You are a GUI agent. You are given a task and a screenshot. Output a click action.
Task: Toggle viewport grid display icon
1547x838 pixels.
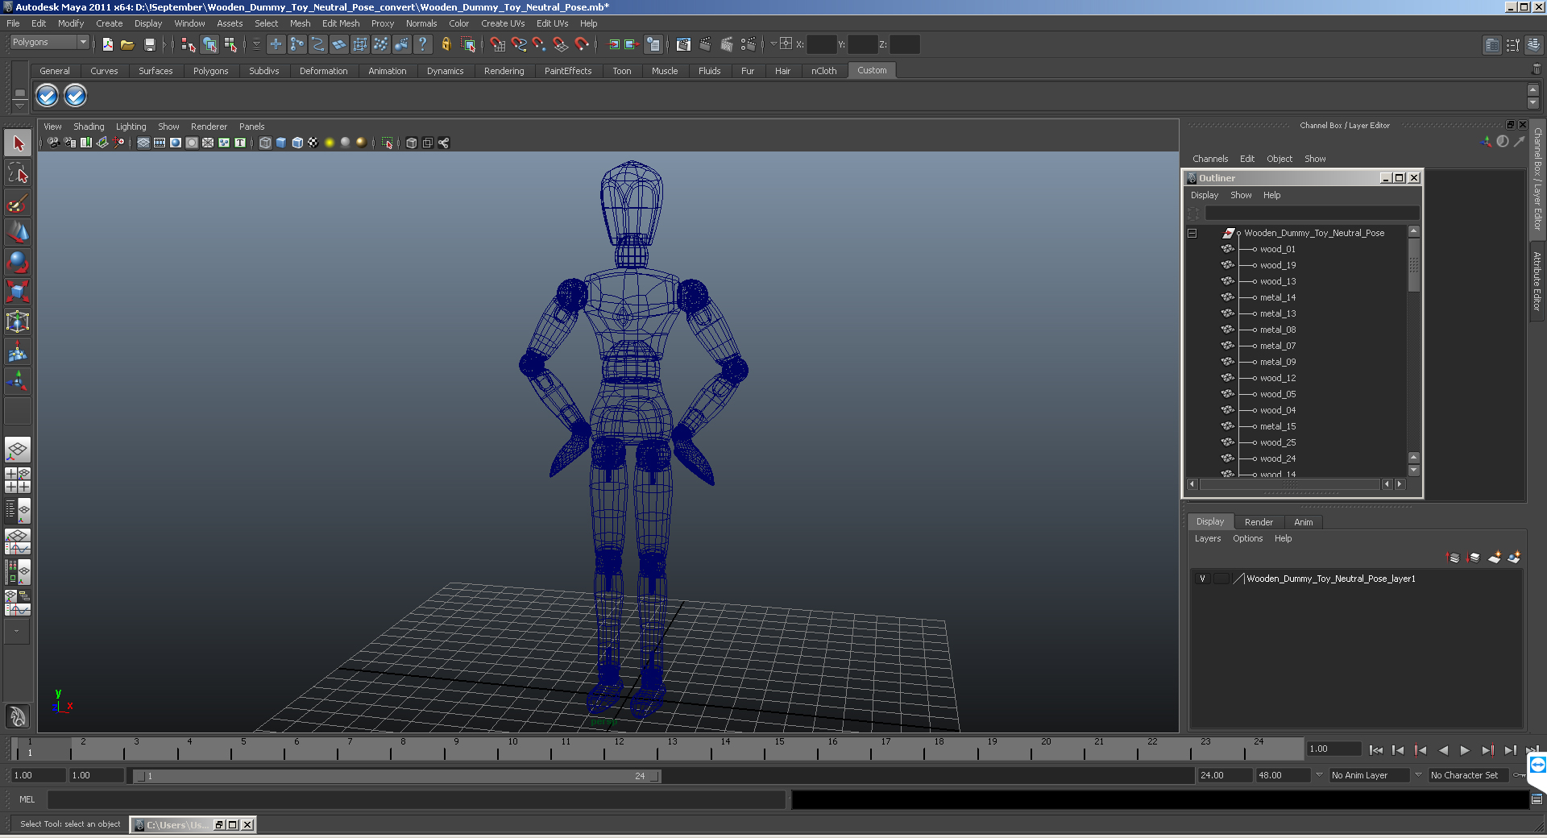(143, 143)
